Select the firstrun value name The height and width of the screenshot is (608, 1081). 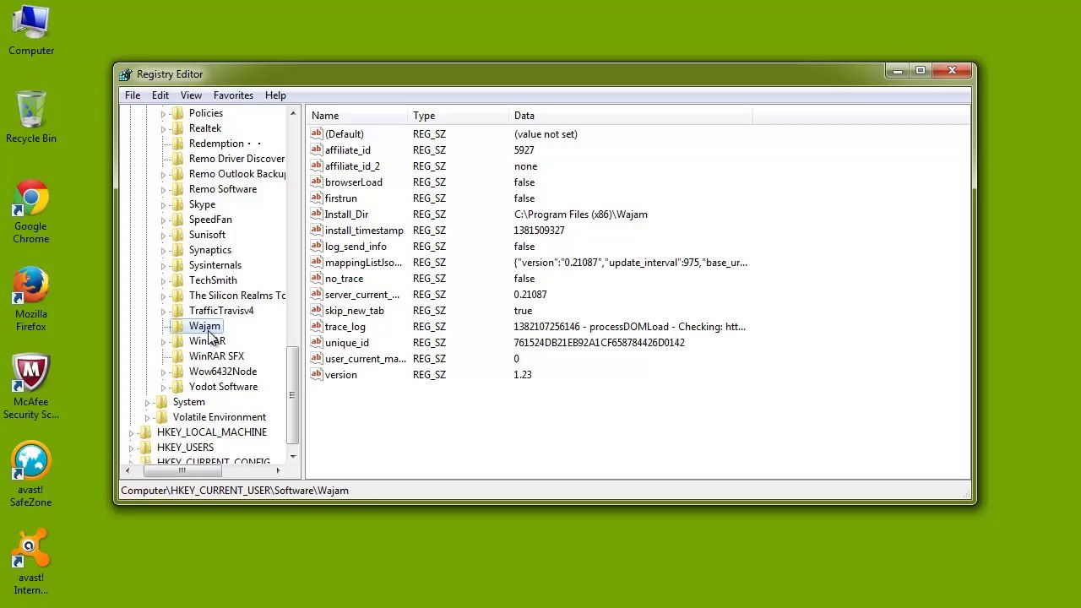[x=341, y=198]
